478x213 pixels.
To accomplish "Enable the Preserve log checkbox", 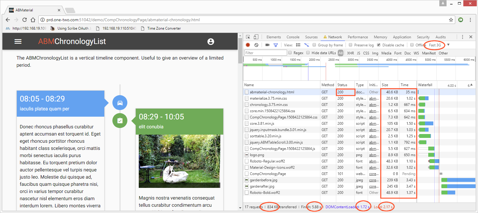I will click(350, 45).
